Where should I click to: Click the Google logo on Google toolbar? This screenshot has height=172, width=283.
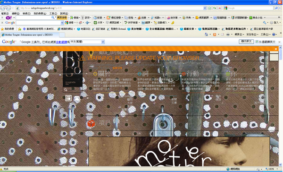(10, 23)
